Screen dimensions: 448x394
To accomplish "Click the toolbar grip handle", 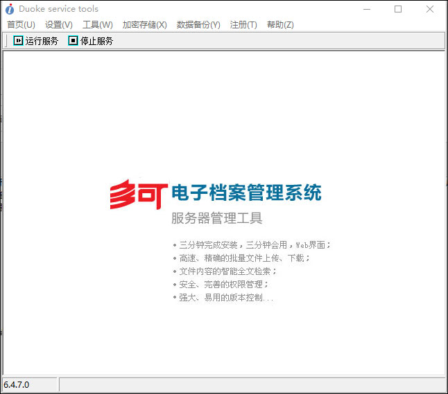I will point(6,41).
